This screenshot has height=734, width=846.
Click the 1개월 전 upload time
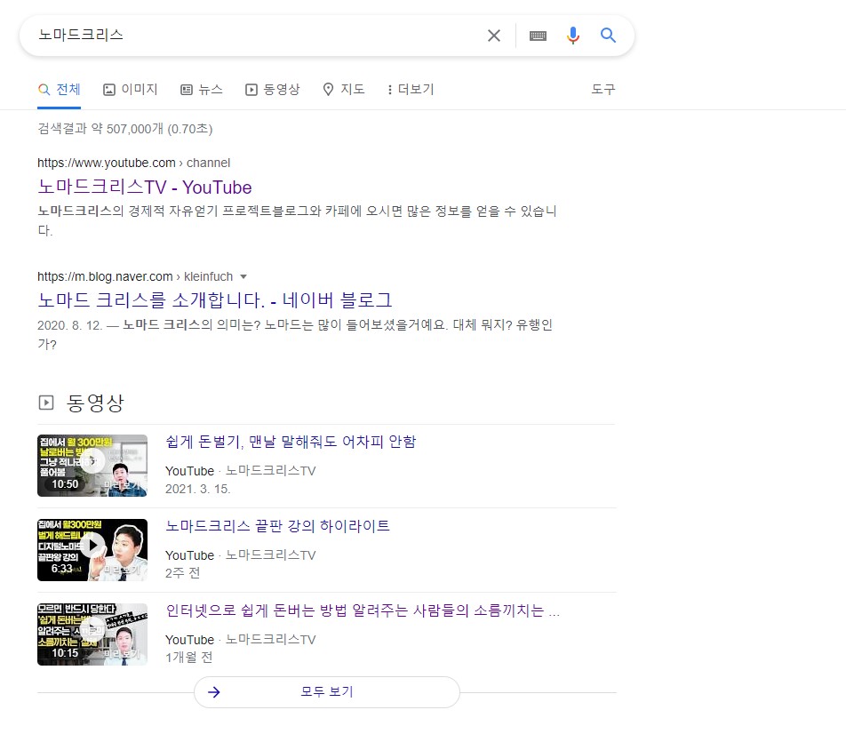pyautogui.click(x=188, y=658)
